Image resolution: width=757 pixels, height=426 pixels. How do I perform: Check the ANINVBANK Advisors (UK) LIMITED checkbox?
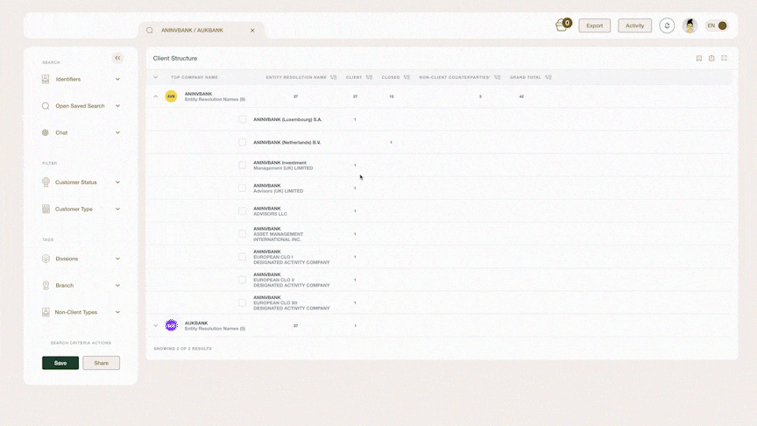243,188
